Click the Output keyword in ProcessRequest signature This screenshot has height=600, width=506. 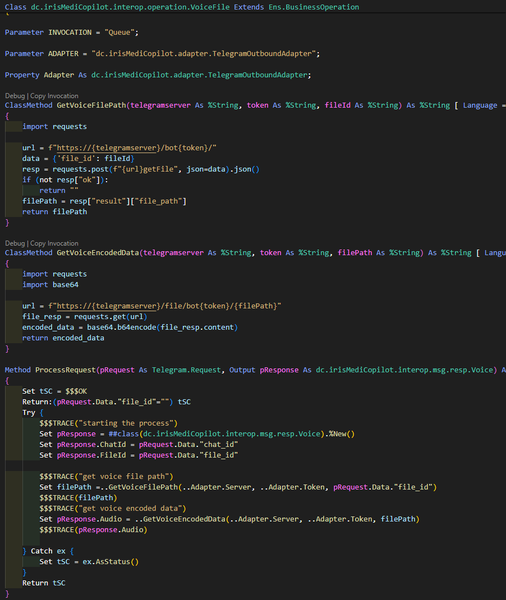coord(242,370)
